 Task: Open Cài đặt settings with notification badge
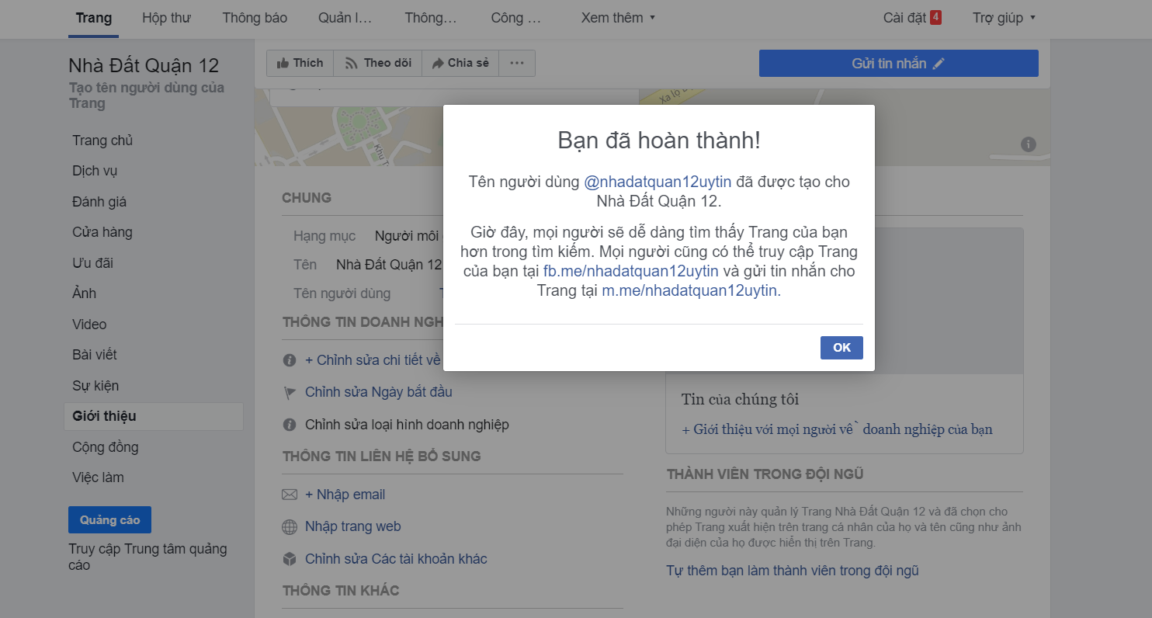(912, 18)
